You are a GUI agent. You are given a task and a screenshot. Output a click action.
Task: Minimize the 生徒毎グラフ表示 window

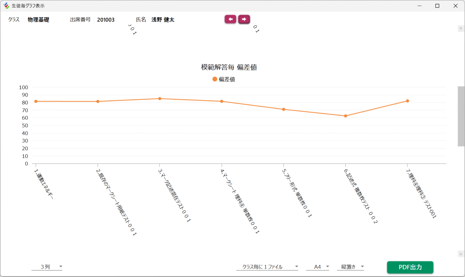419,6
